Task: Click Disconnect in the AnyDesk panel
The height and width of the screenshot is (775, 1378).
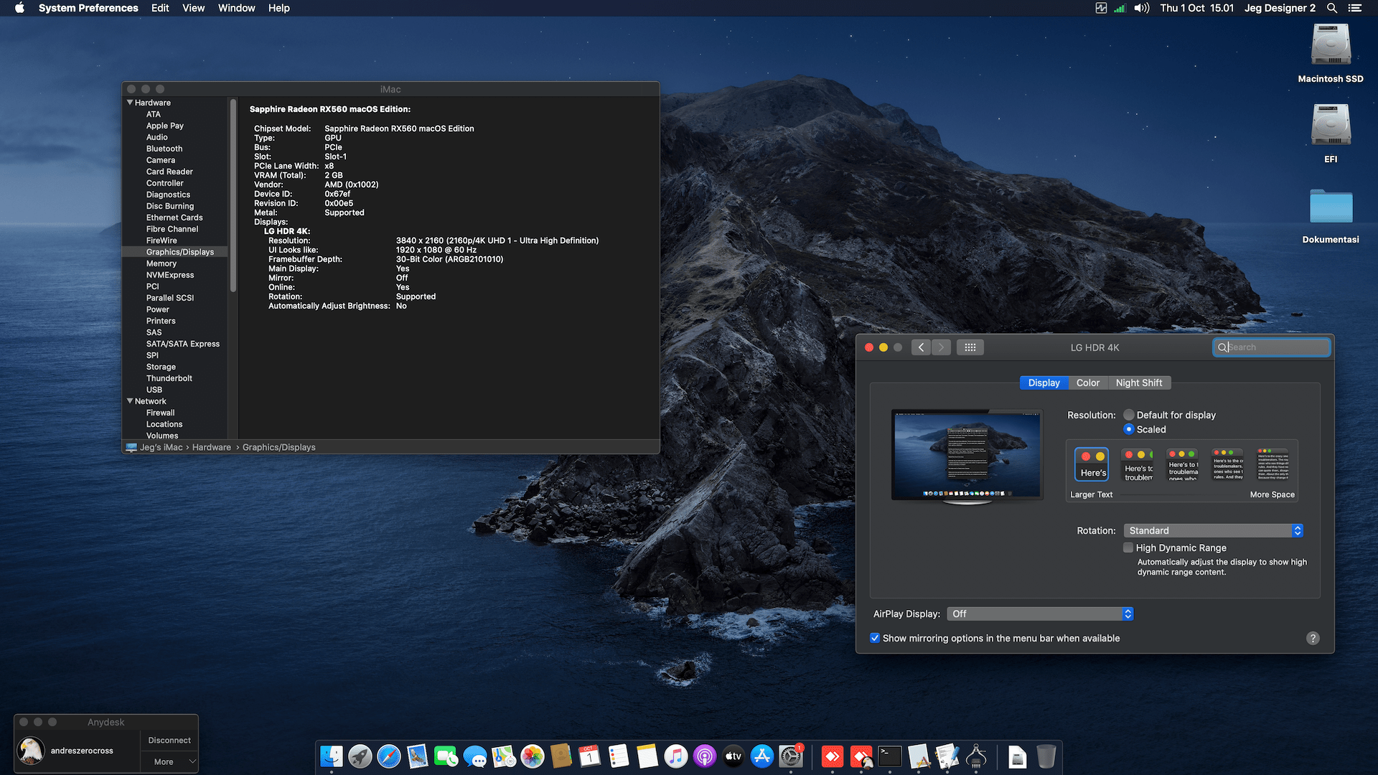Action: [169, 740]
